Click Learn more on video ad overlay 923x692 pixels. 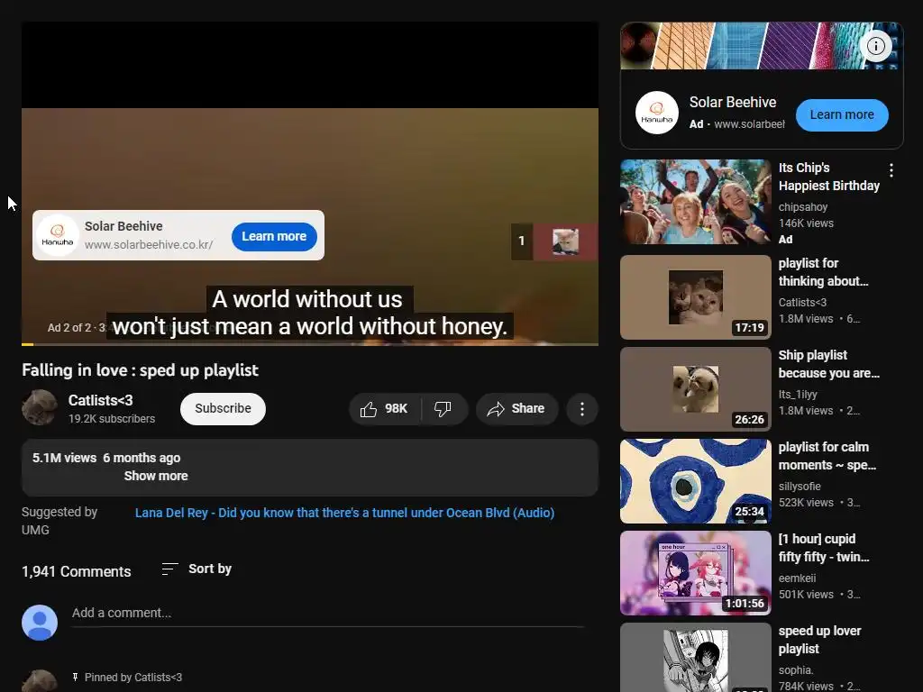[274, 236]
